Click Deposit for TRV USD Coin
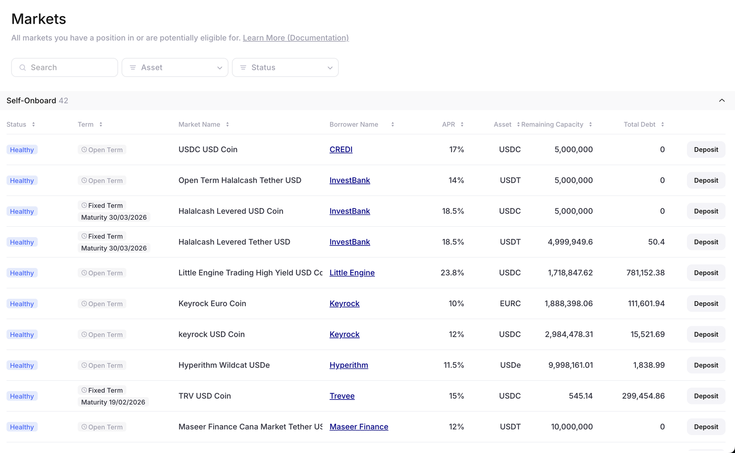735x453 pixels. (x=706, y=396)
